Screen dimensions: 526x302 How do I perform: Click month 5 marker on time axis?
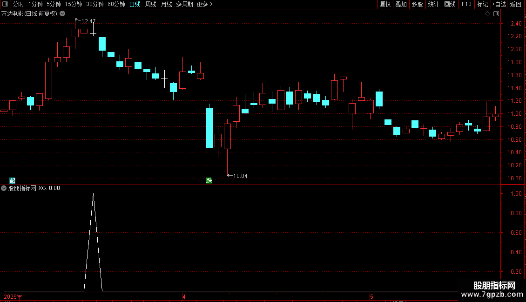371,296
